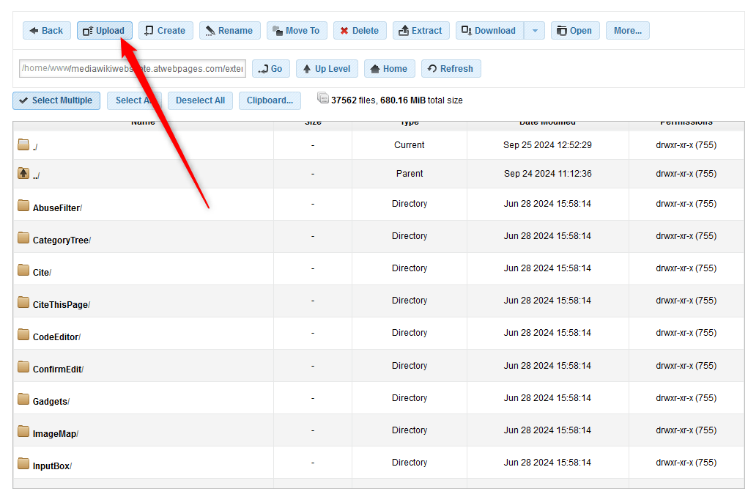748x489 pixels.
Task: Click the Rename toolbar icon
Action: coord(229,30)
